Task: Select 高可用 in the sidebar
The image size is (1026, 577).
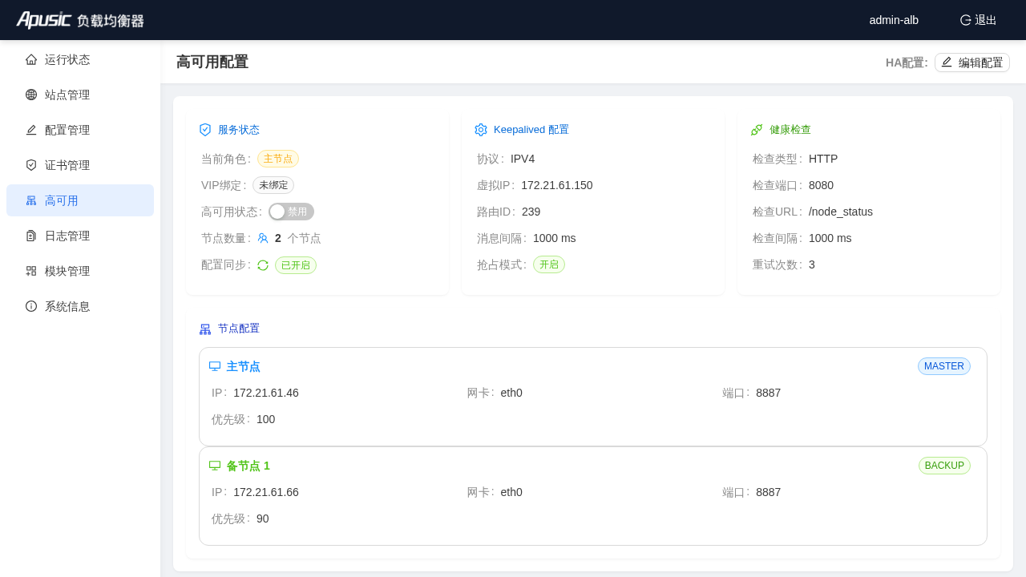Action: 80,200
